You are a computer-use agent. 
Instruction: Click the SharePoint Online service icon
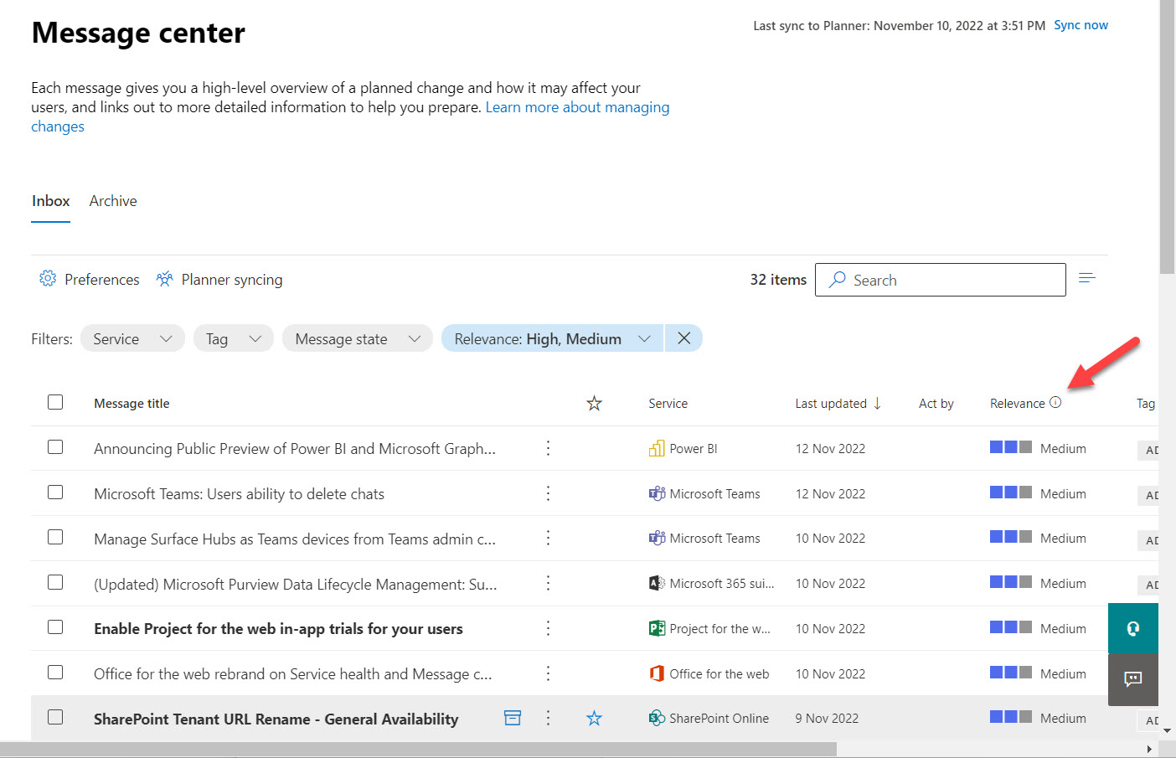657,718
